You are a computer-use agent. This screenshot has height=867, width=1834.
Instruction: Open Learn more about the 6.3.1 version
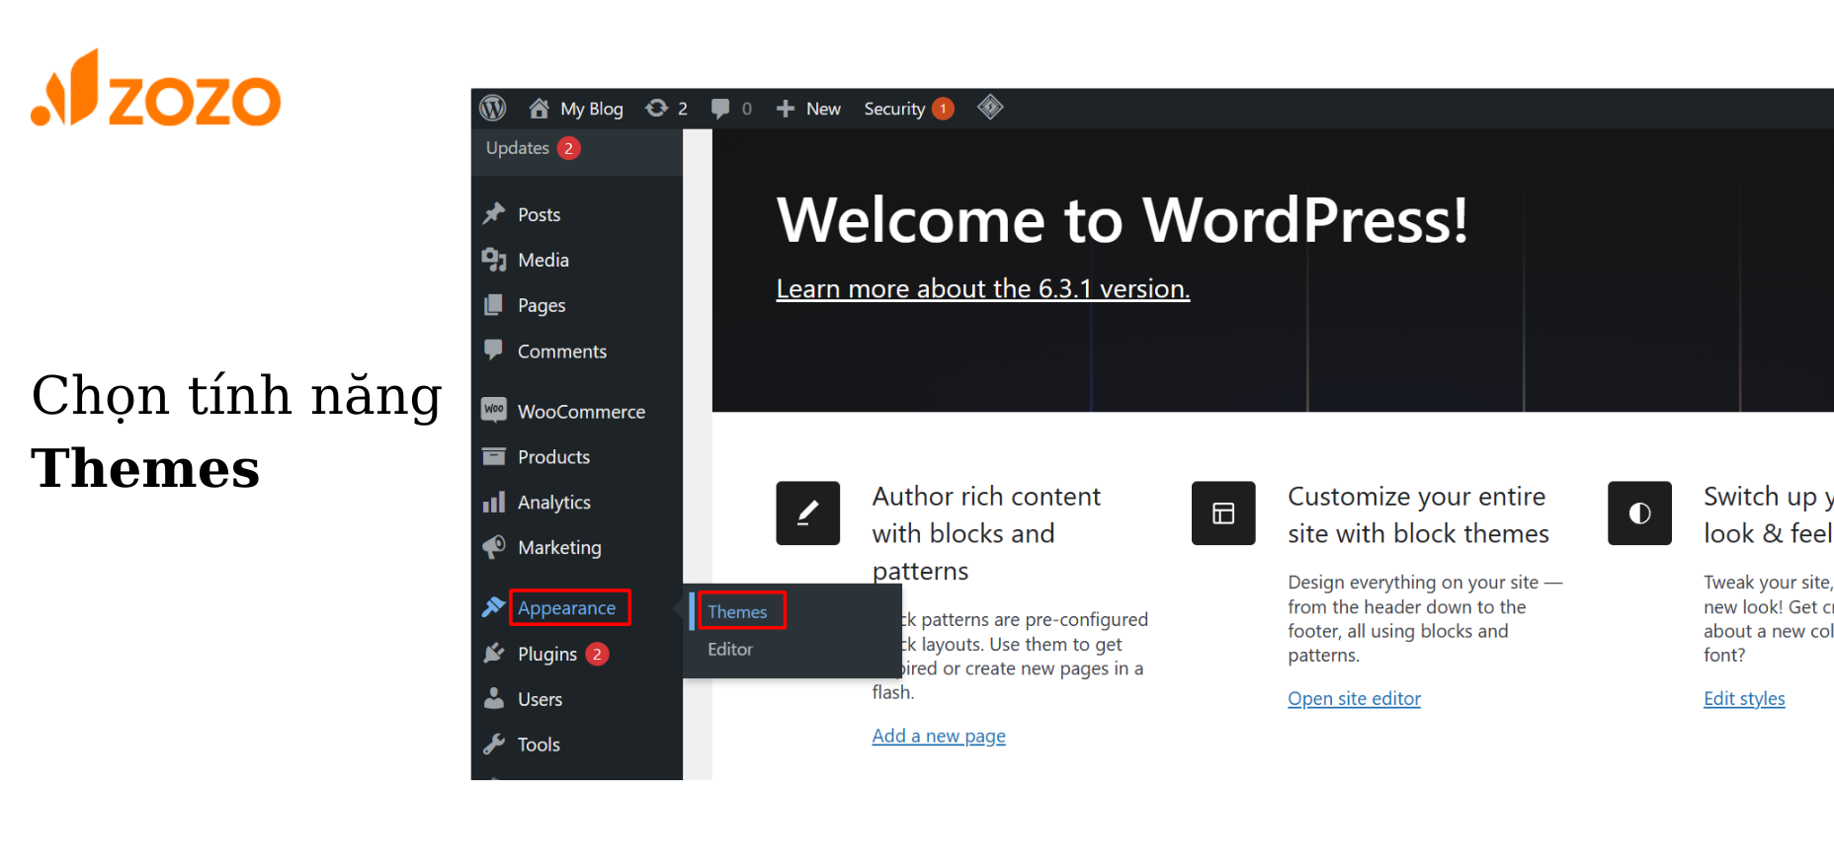983,288
